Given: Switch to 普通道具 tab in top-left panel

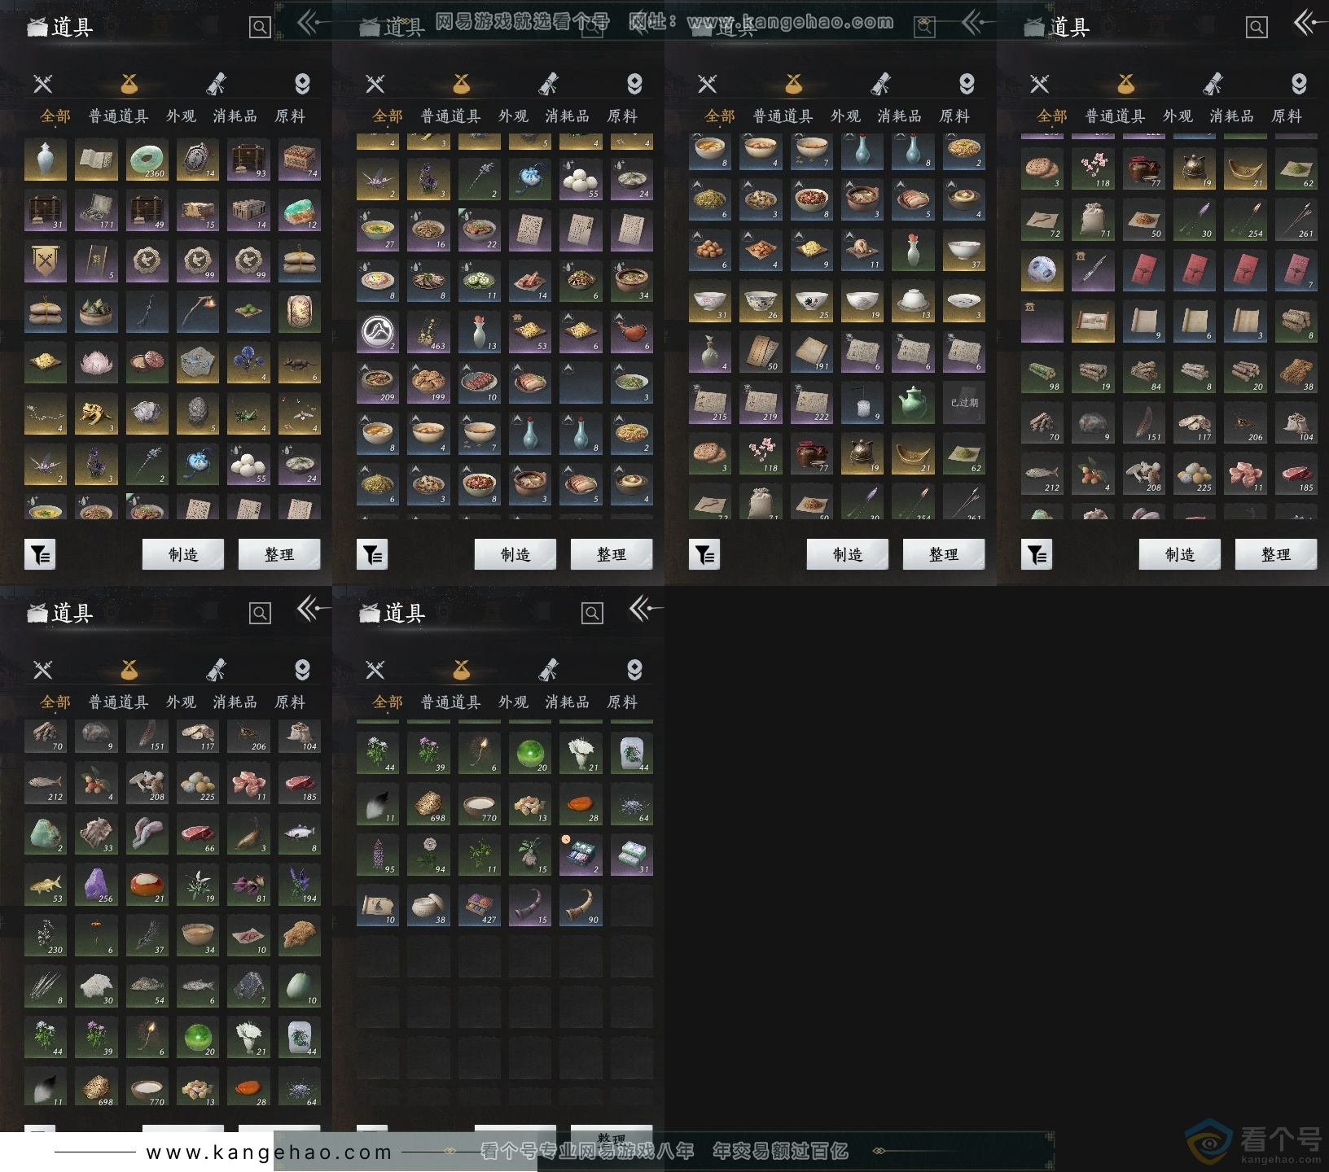Looking at the screenshot, I should 118,116.
